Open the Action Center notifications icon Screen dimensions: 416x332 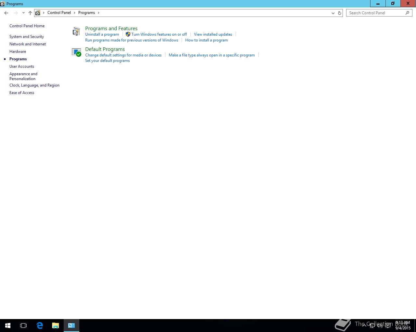(388, 326)
